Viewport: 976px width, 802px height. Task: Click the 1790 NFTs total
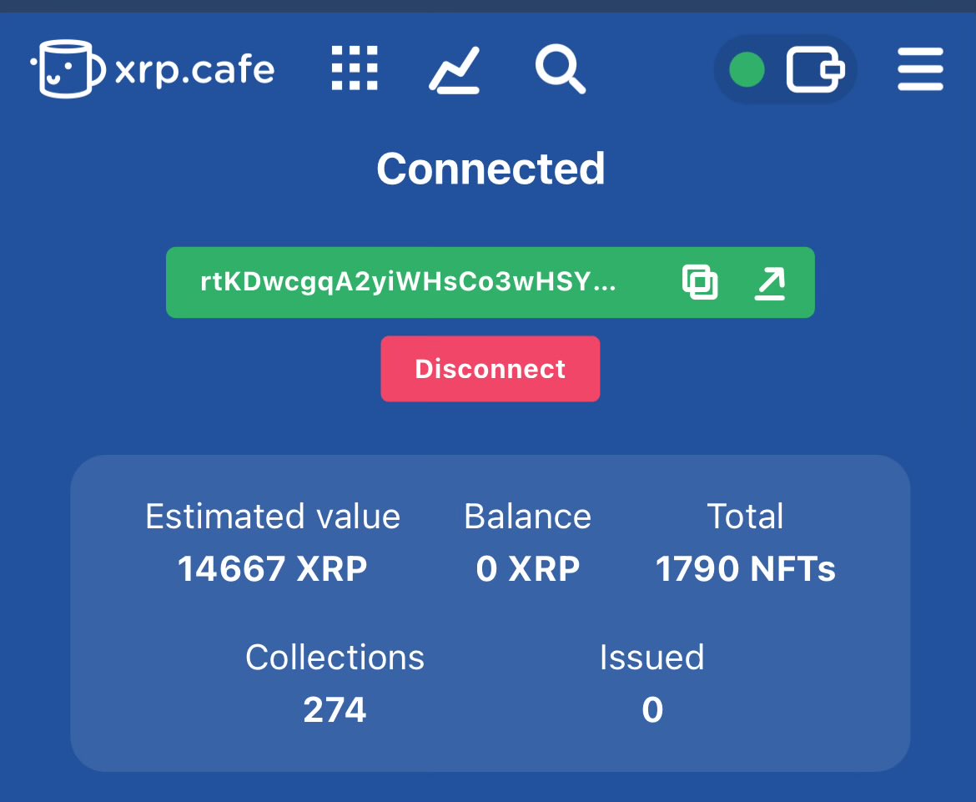coord(746,568)
